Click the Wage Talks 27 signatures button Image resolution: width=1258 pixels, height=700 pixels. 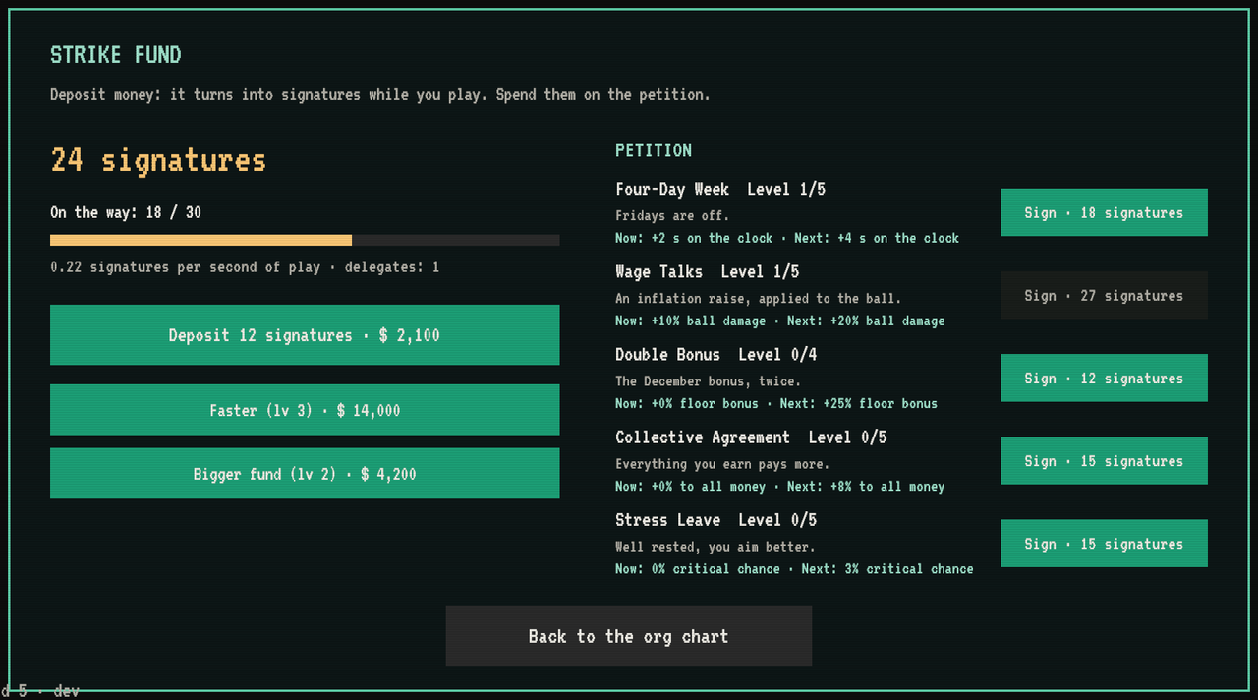click(1104, 295)
